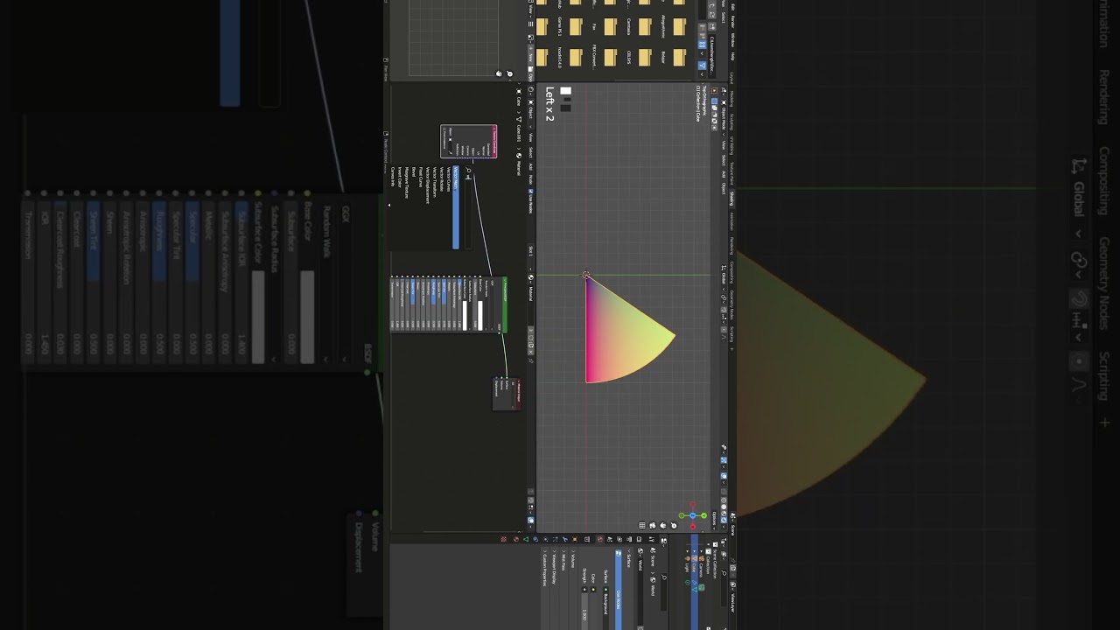Open viewport View menu
Image resolution: width=1120 pixels, height=630 pixels.
pos(723,143)
